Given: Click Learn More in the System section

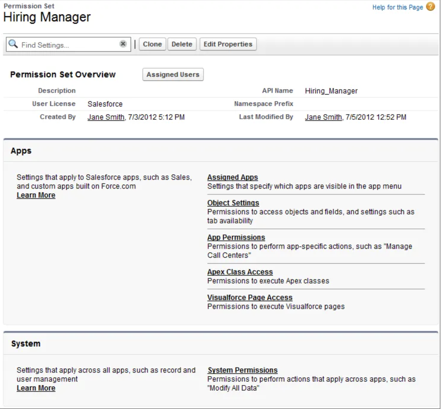Looking at the screenshot, I should [36, 388].
